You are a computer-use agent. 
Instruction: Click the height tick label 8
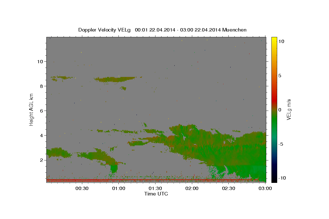click(x=41, y=86)
